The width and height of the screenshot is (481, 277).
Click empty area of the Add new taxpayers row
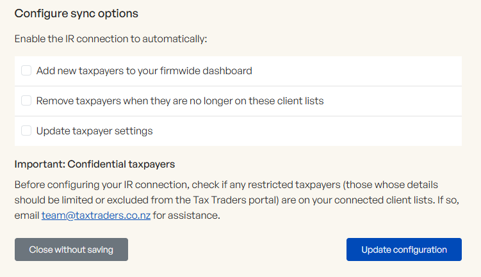pyautogui.click(x=359, y=71)
